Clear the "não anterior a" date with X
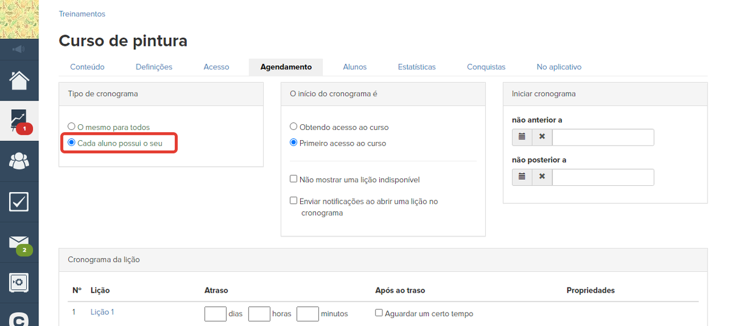 pyautogui.click(x=542, y=137)
